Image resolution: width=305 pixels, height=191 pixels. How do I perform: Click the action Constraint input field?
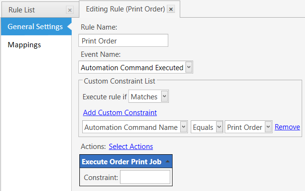145,177
